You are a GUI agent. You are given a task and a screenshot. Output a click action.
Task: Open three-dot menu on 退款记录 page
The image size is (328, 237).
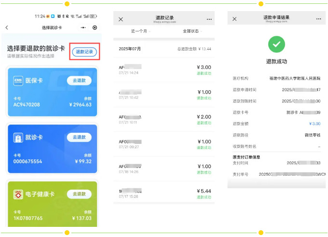tap(209, 19)
